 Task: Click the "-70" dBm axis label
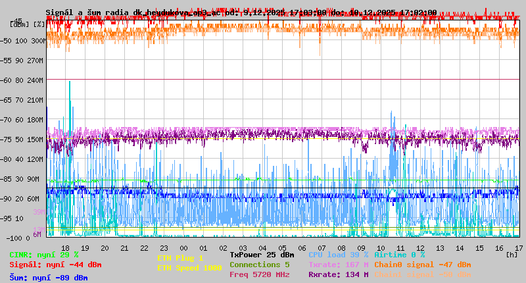click(6, 120)
